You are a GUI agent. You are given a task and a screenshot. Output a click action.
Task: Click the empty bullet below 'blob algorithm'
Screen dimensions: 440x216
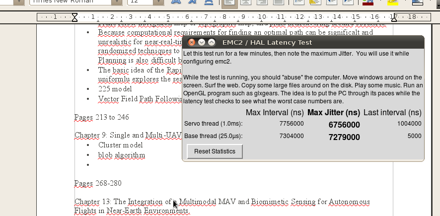click(x=88, y=165)
